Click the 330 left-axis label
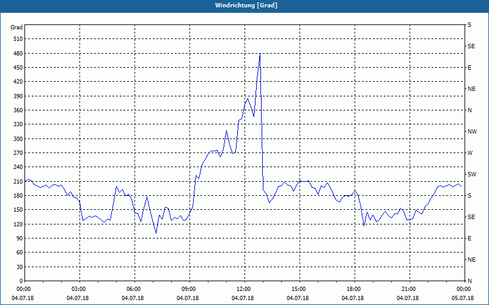This screenshot has height=305, width=489. pyautogui.click(x=18, y=124)
